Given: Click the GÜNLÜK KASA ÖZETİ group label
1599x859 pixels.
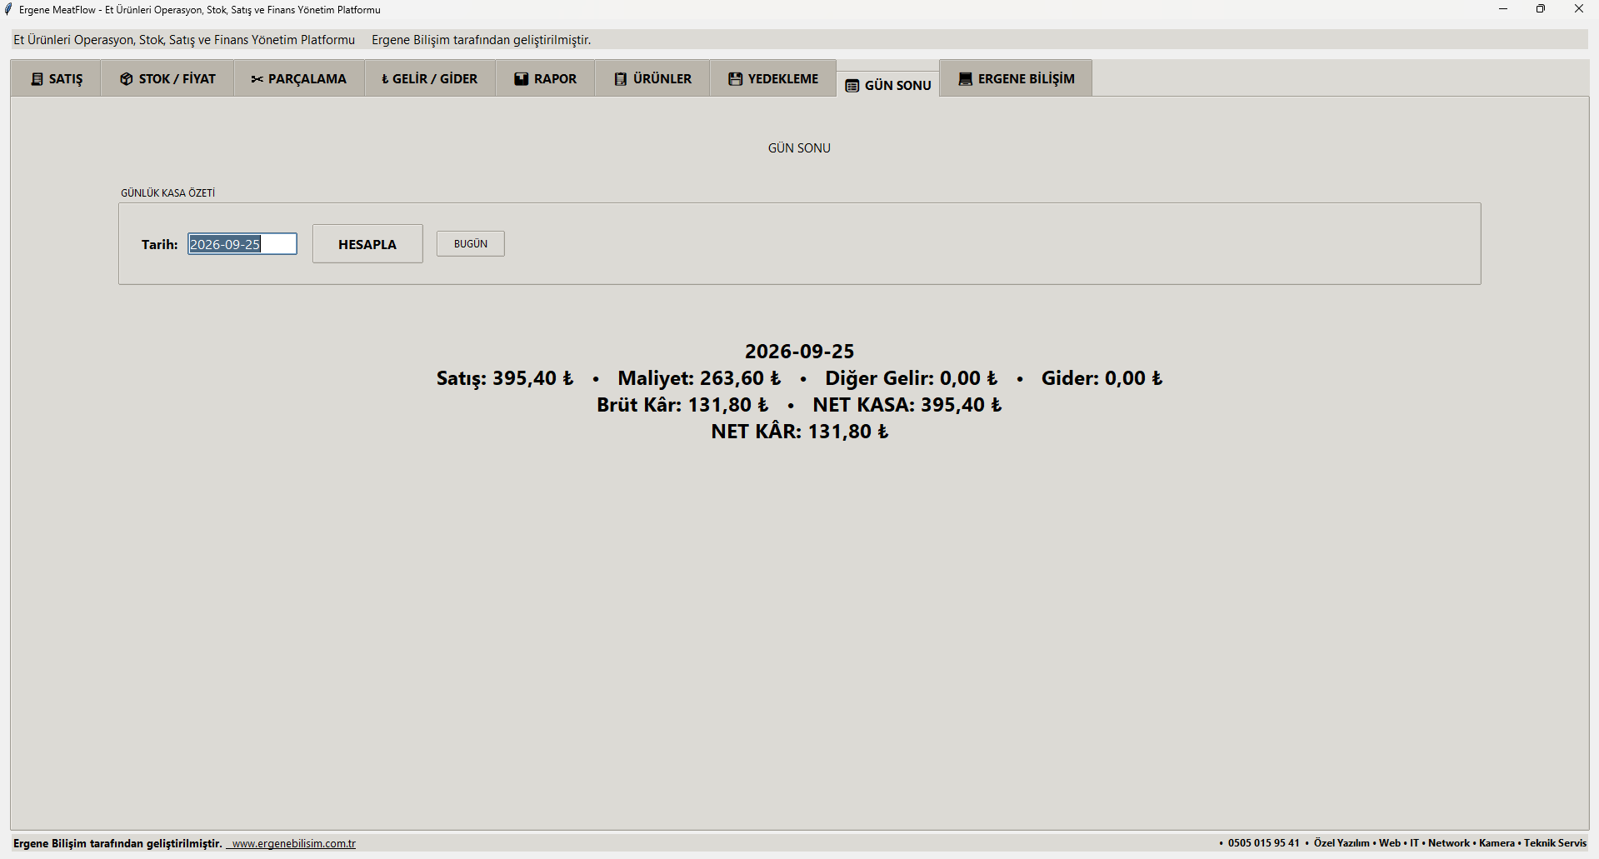Looking at the screenshot, I should (167, 192).
